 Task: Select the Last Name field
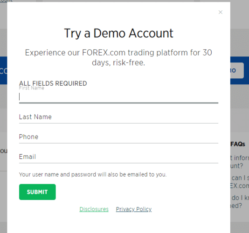click(118, 117)
